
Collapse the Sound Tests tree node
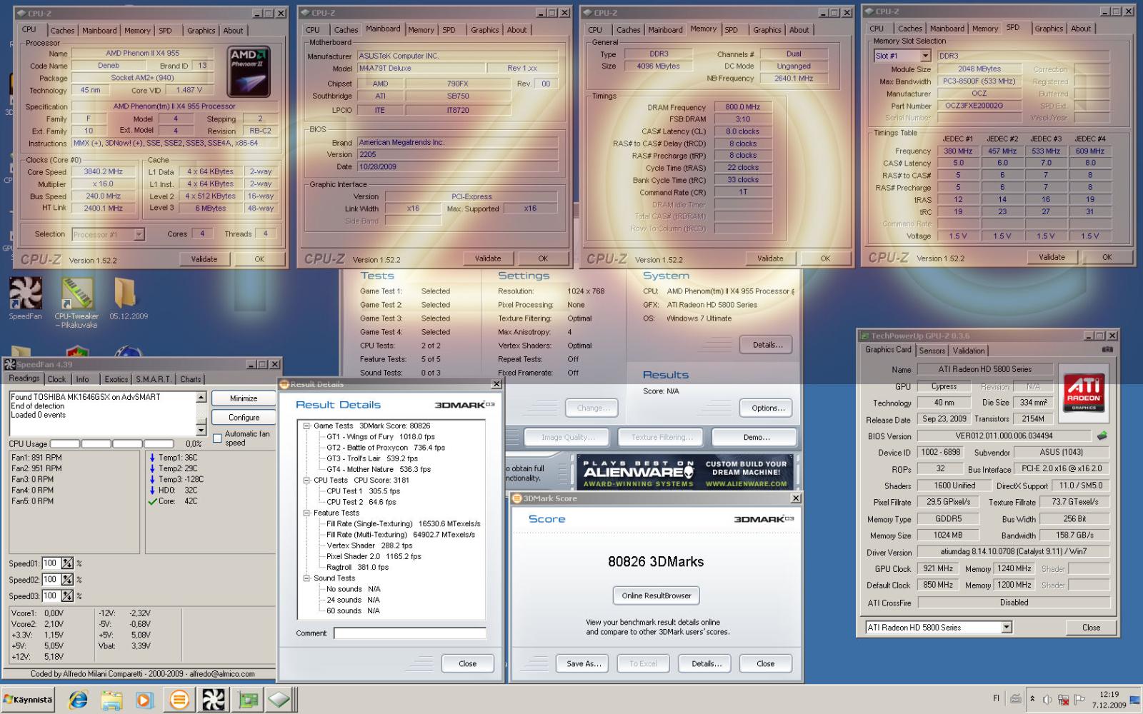click(x=306, y=578)
